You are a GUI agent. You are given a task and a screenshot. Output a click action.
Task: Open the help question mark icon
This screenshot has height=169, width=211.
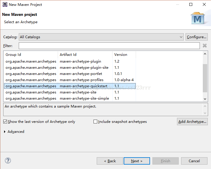pyautogui.click(x=8, y=161)
